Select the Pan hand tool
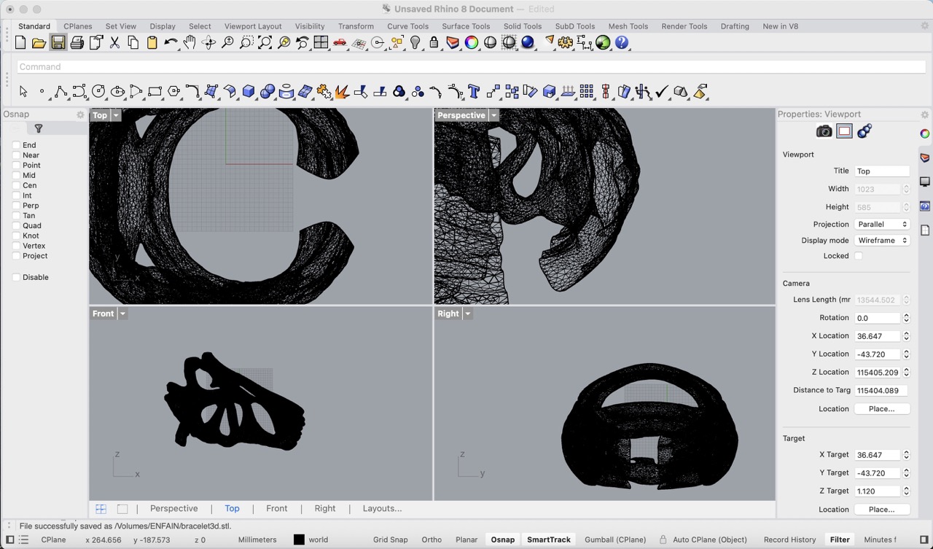This screenshot has height=549, width=933. click(x=190, y=43)
